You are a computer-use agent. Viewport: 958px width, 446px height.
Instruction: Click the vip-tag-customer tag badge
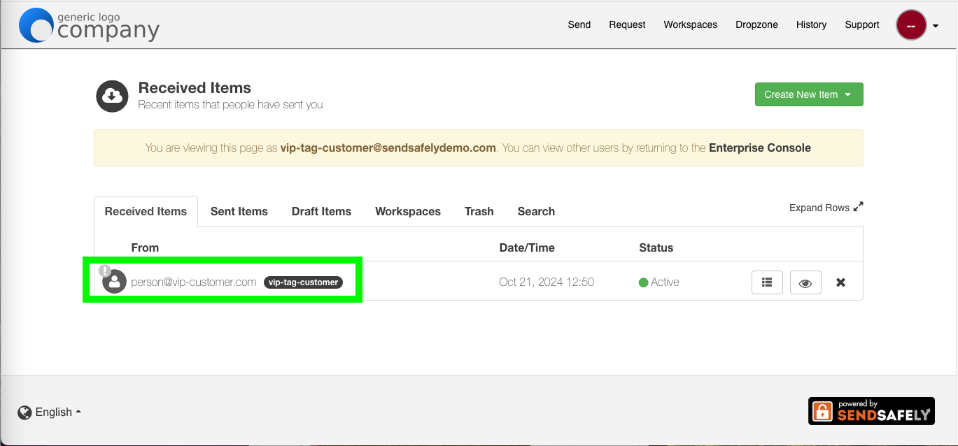[303, 282]
